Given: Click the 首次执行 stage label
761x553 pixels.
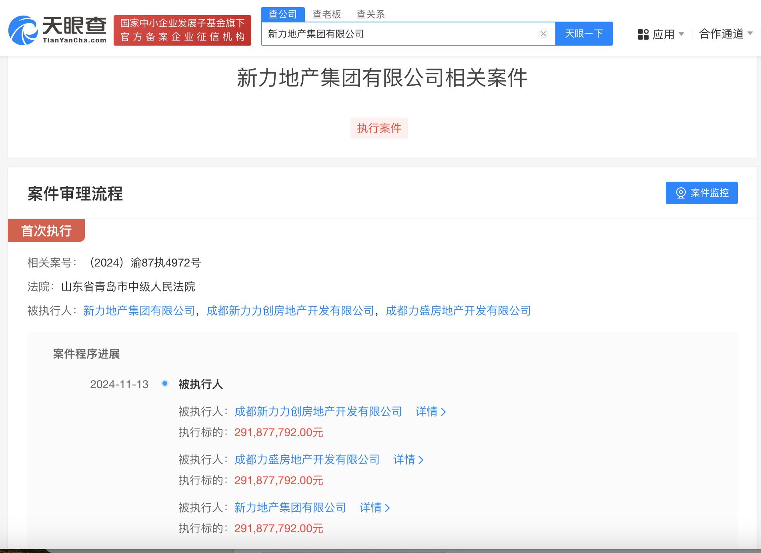Looking at the screenshot, I should [46, 231].
